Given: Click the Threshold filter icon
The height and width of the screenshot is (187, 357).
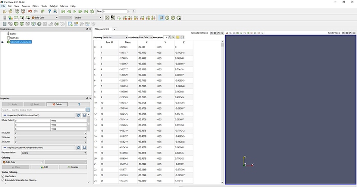Looking at the screenshot, I should click(27, 24).
